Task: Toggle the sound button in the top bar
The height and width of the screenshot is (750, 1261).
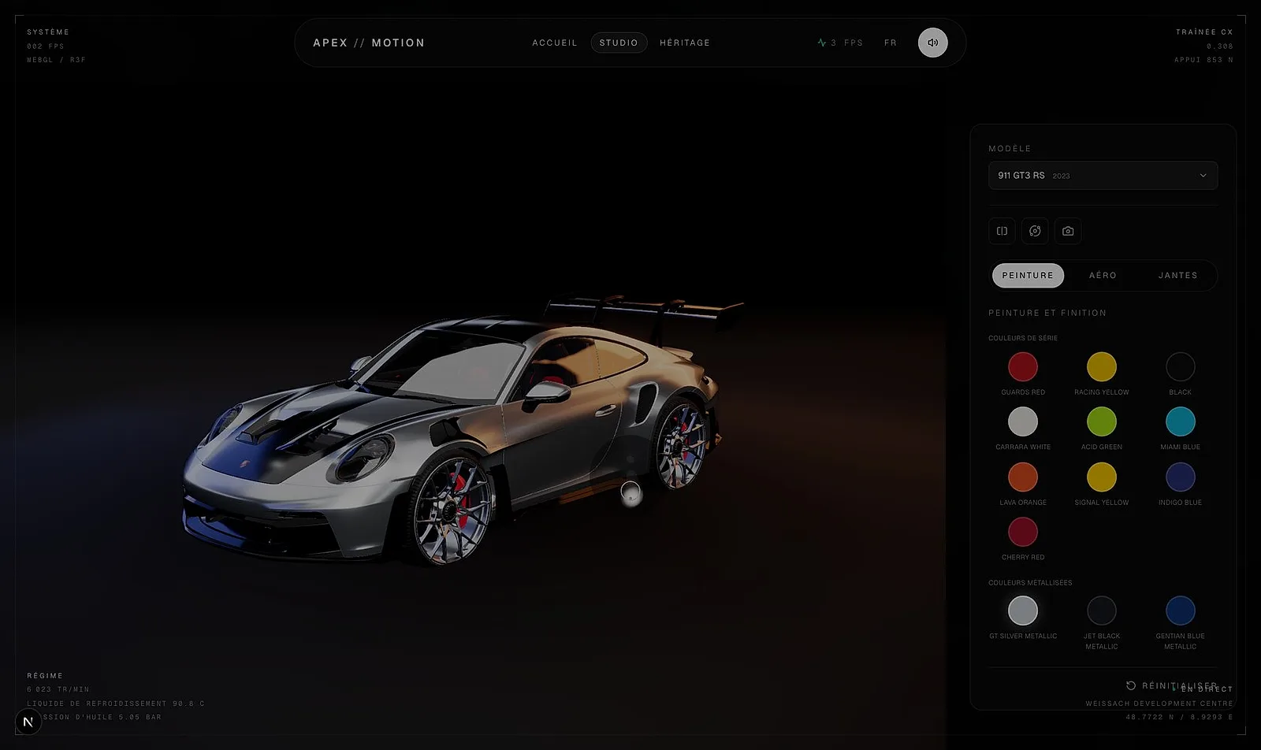Action: tap(932, 43)
